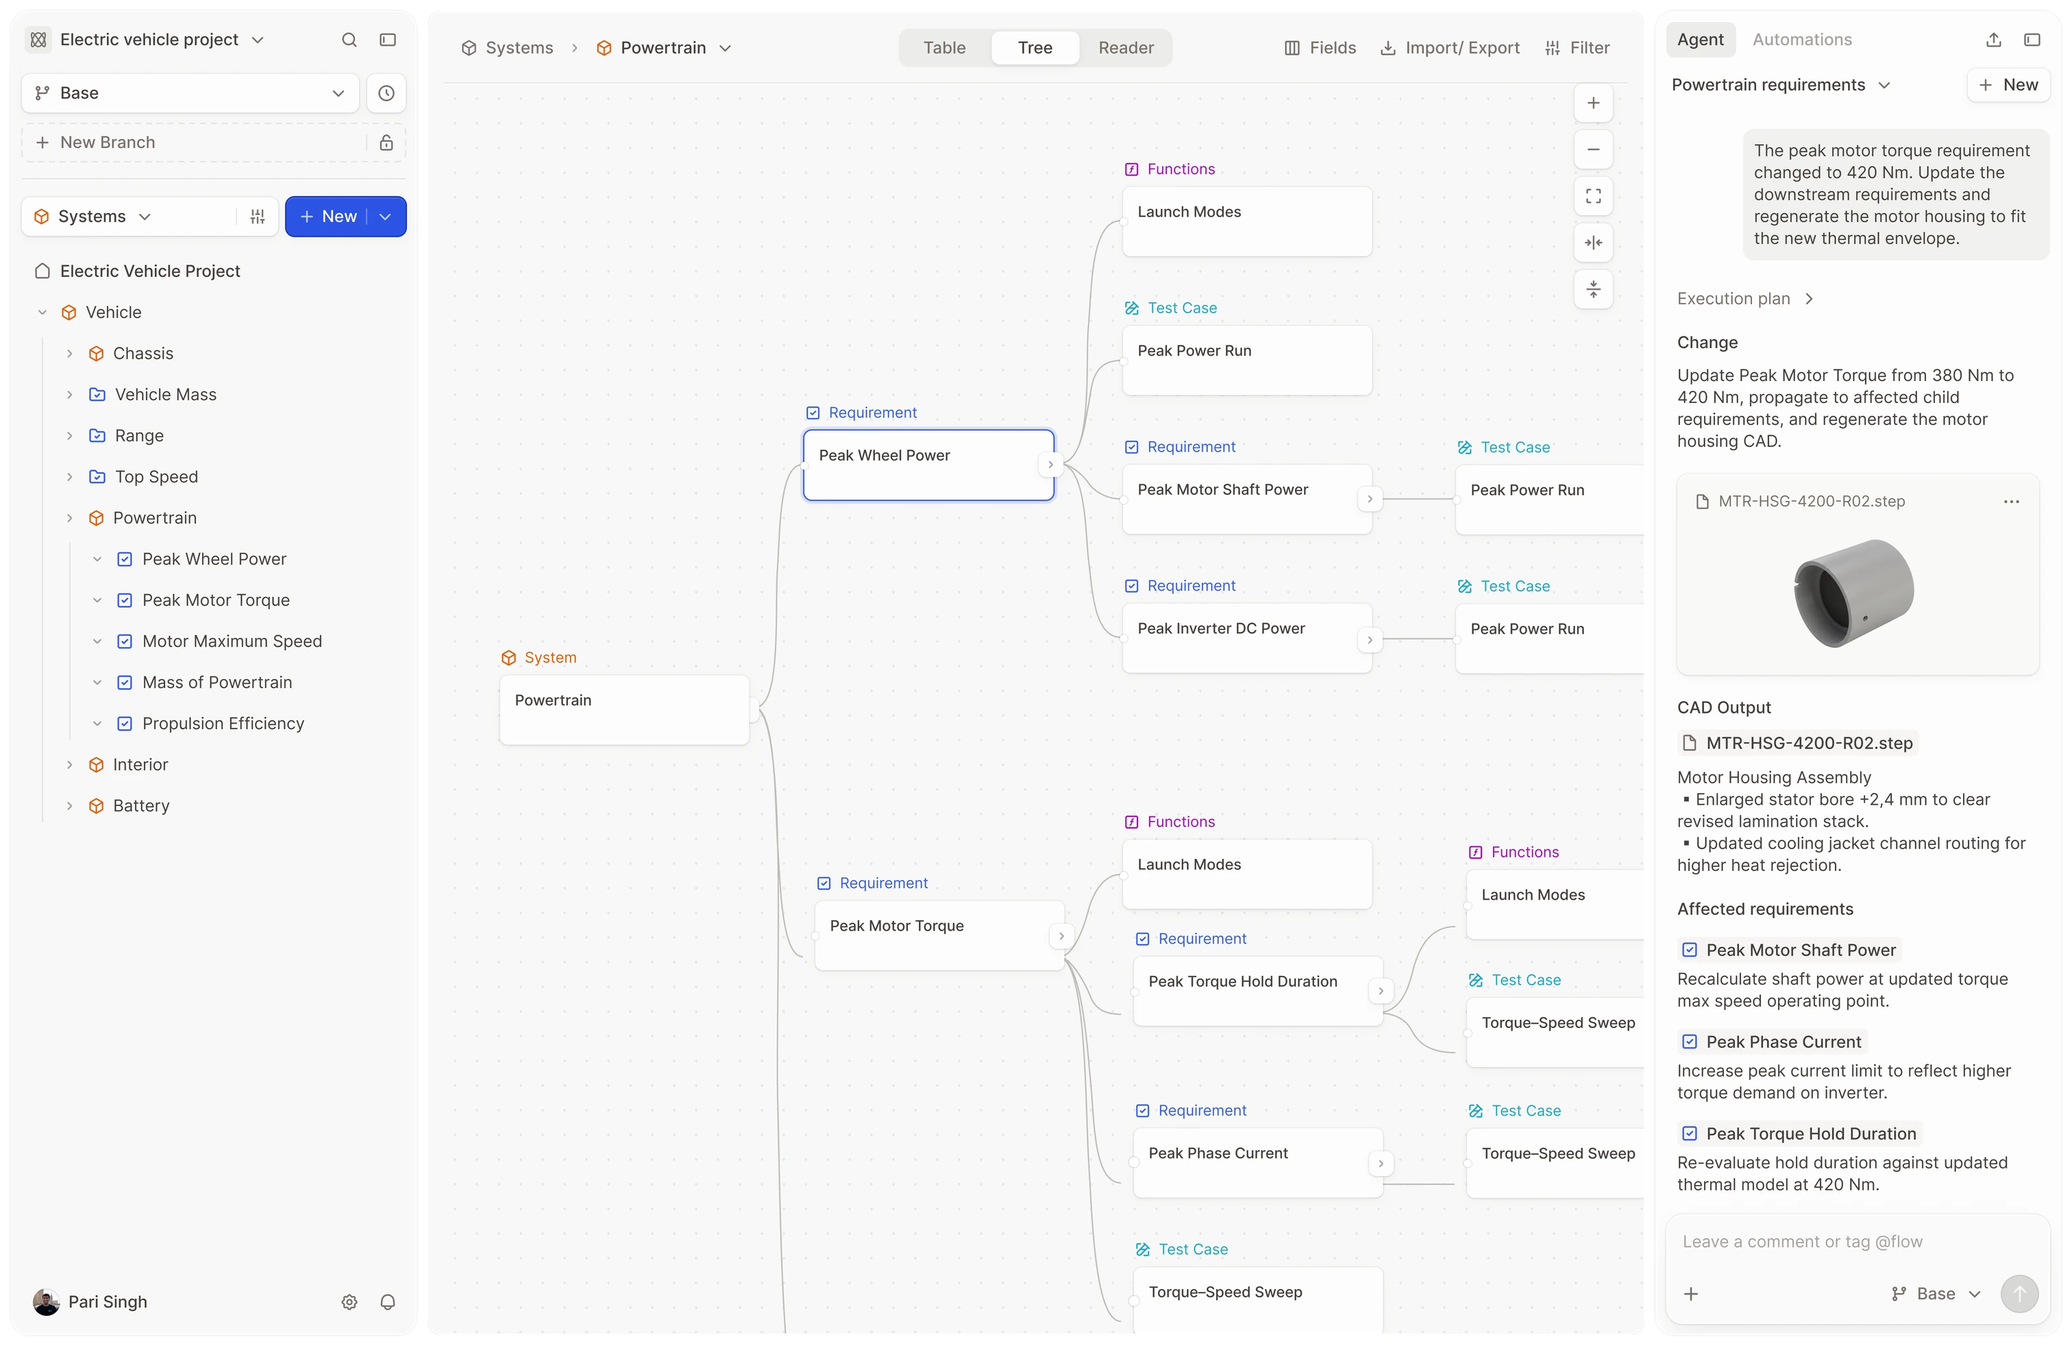Open the Base branch dropdown

(190, 93)
